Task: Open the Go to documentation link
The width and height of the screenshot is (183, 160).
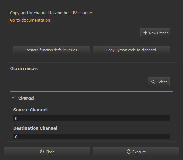Action: point(30,20)
